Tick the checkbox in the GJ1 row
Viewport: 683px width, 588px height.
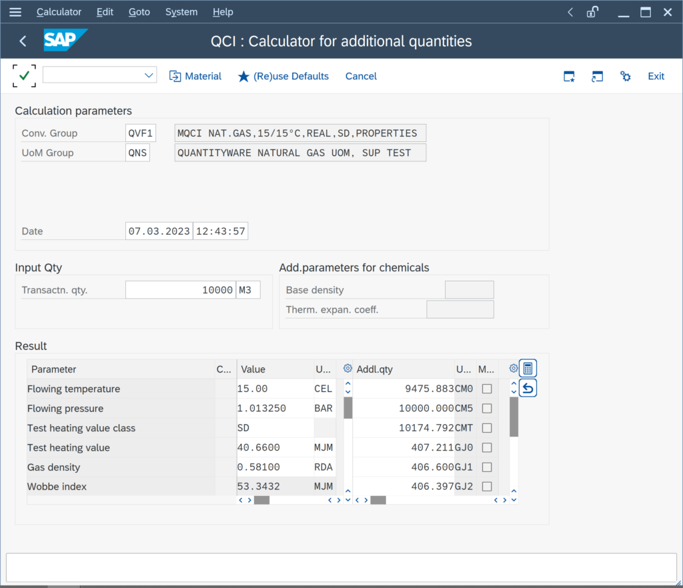pos(487,467)
